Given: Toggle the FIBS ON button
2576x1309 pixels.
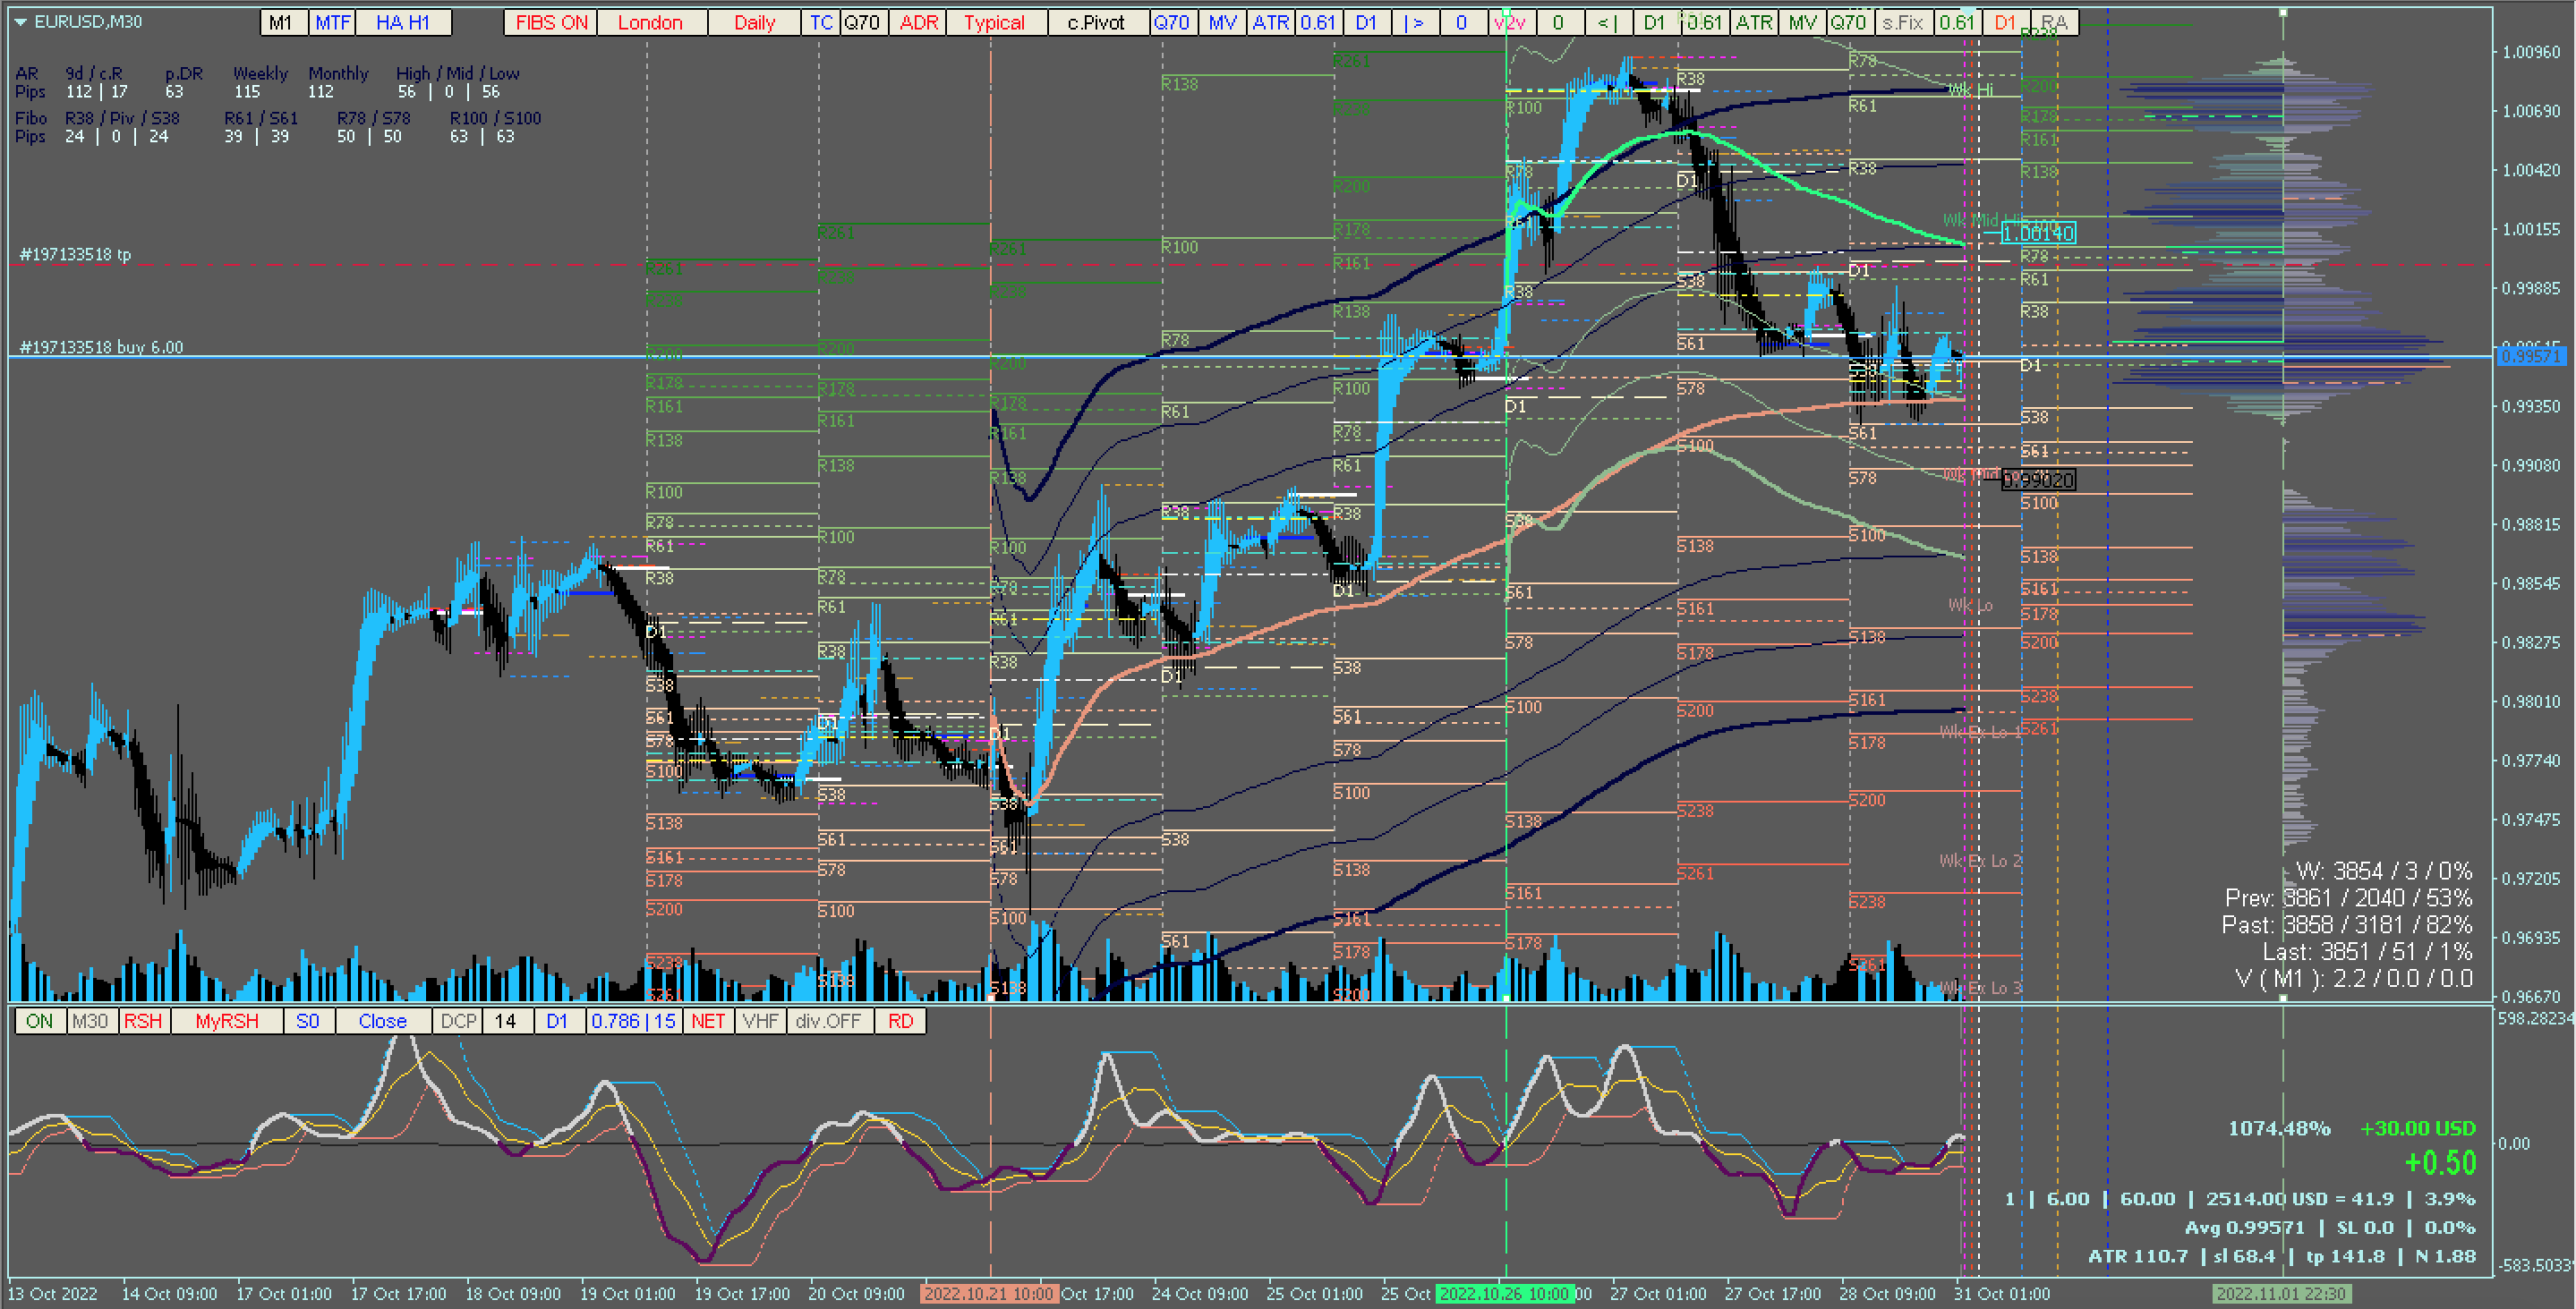Looking at the screenshot, I should (551, 22).
